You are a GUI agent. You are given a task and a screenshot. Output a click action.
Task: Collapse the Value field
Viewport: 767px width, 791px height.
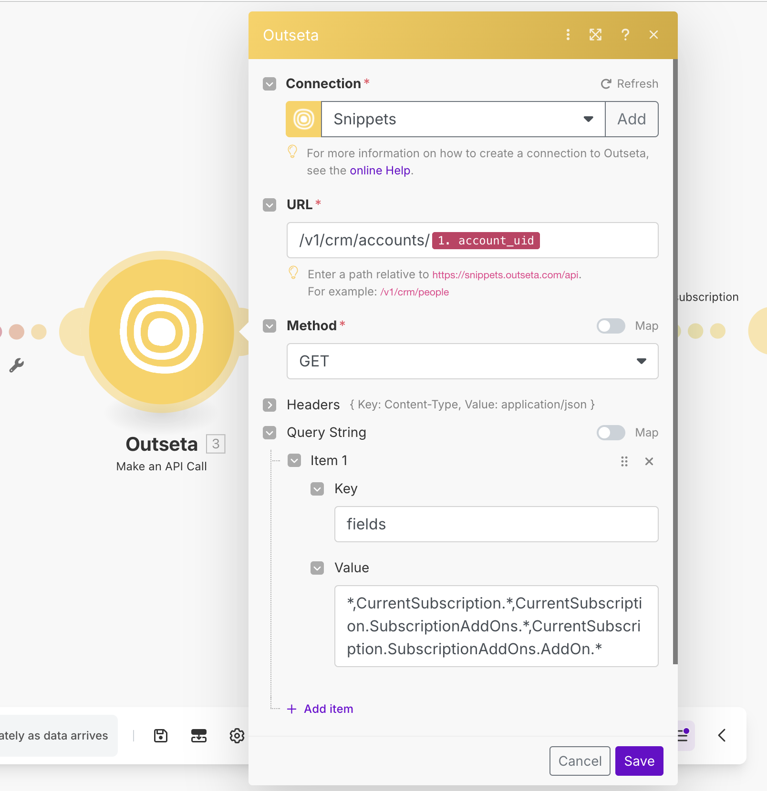point(317,568)
